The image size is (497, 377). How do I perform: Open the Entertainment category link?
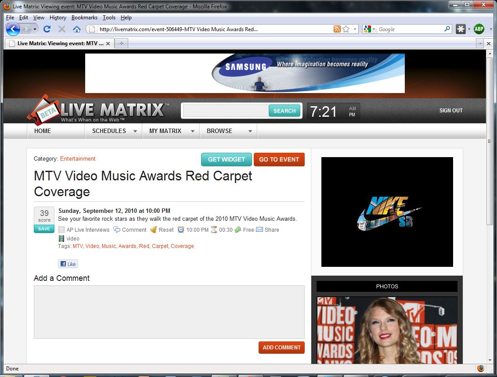(78, 159)
